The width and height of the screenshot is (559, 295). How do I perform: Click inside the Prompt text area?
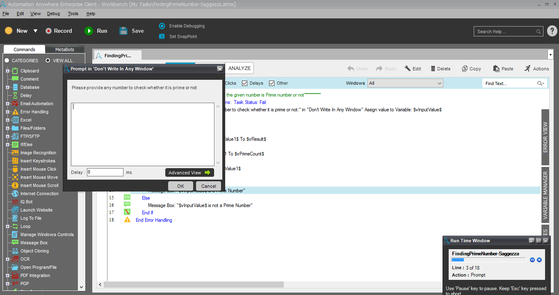pos(143,134)
